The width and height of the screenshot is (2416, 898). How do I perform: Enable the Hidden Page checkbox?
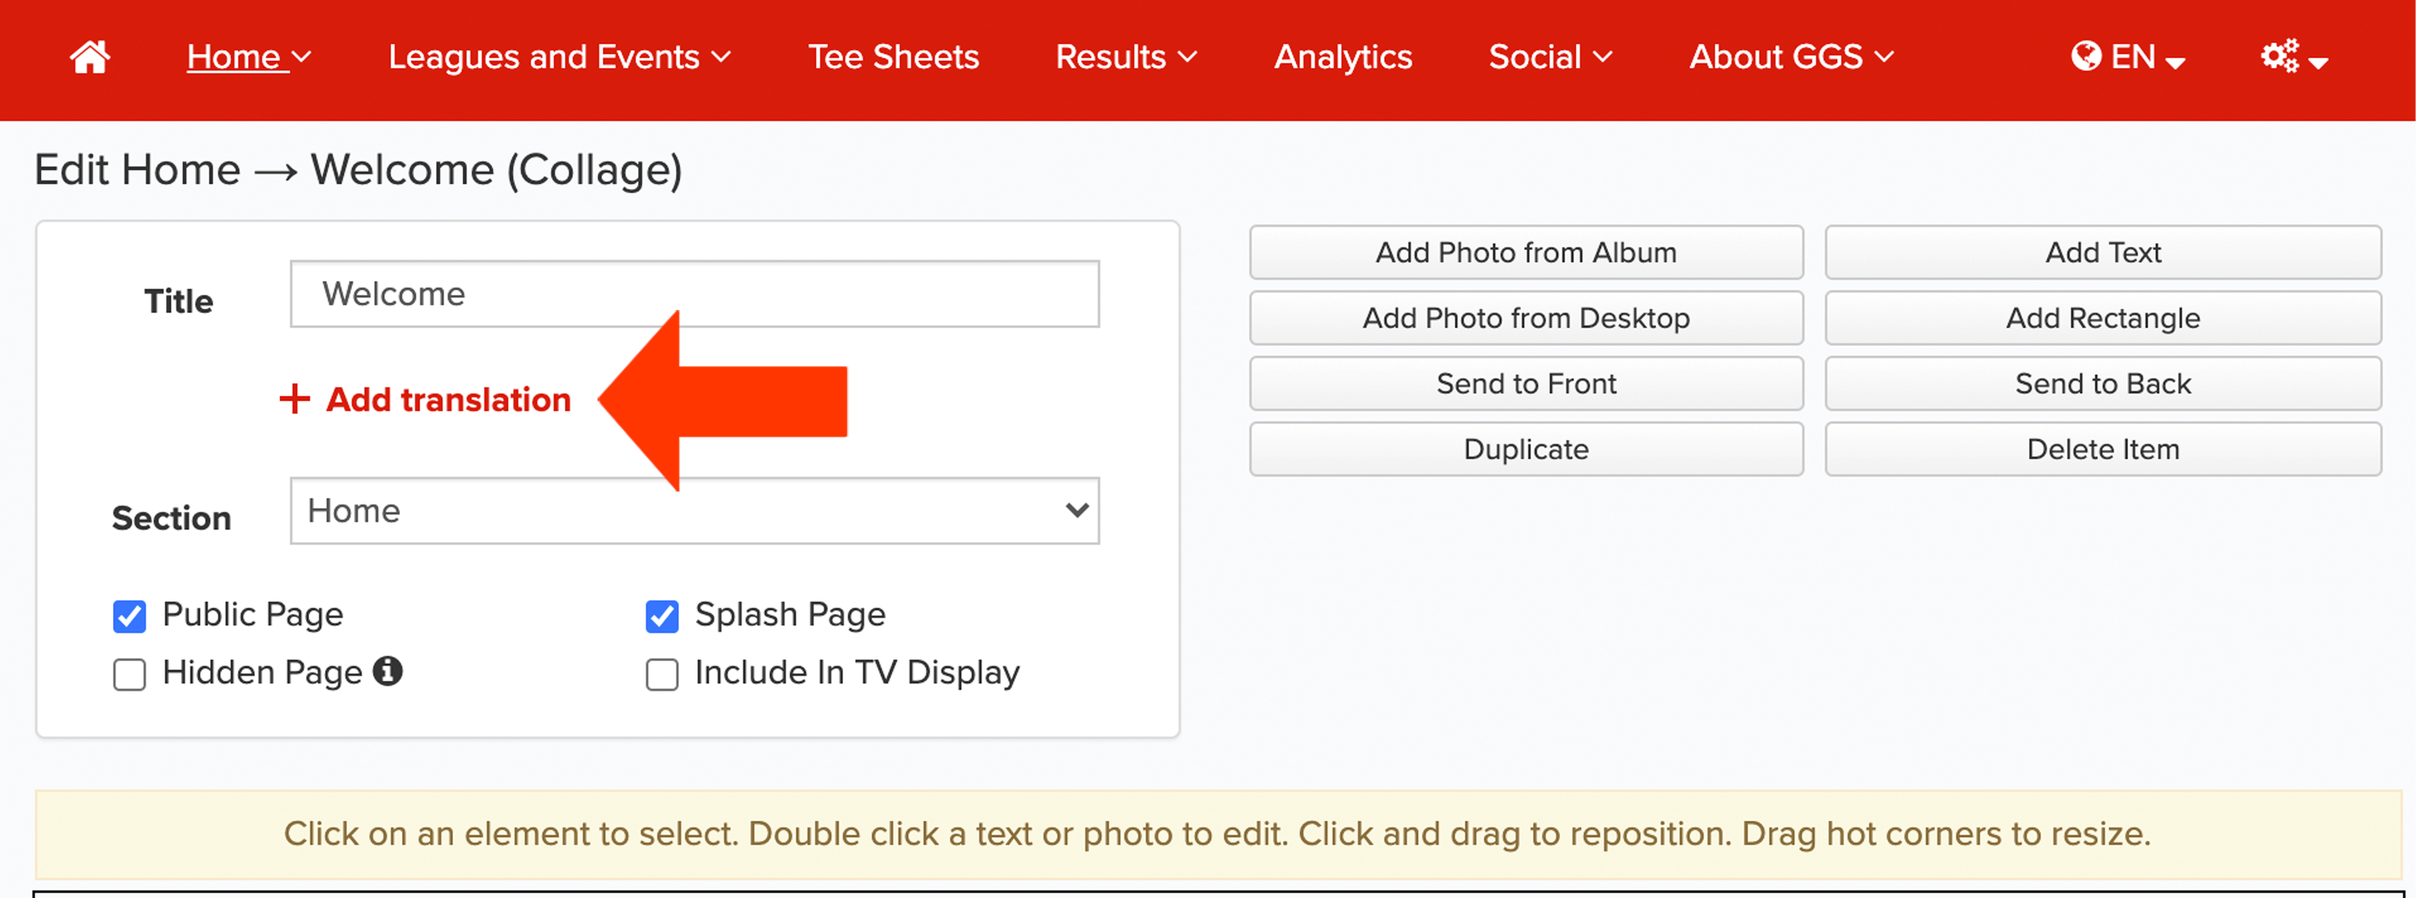tap(130, 674)
